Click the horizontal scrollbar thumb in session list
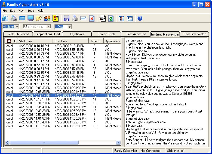The height and width of the screenshot is (154, 212). [44, 142]
